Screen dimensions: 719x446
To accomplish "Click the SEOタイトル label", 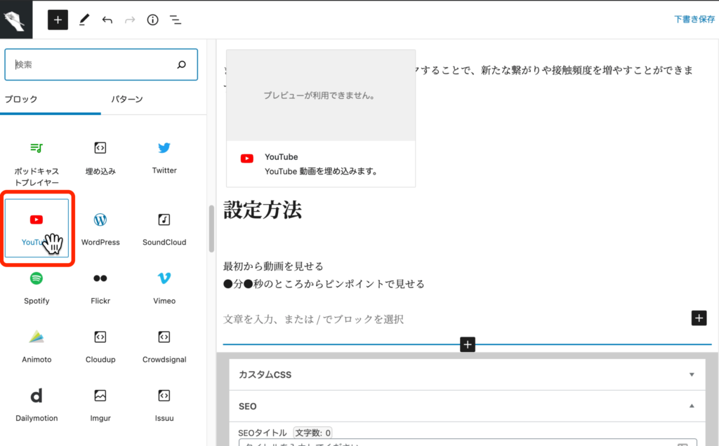I will tap(263, 433).
